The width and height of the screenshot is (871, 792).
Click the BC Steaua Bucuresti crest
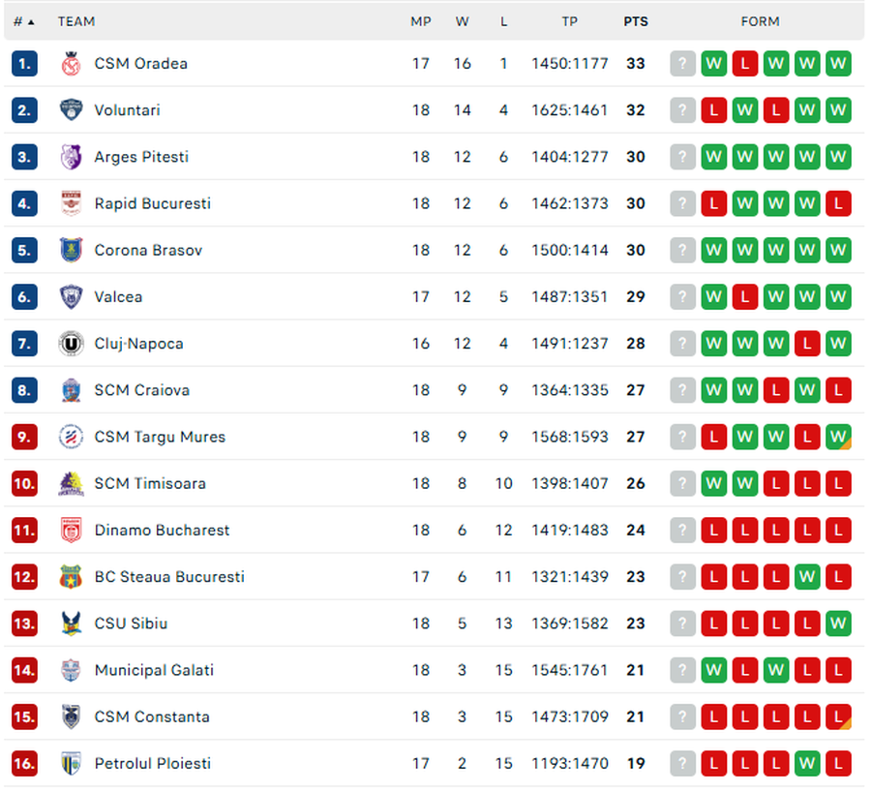(72, 577)
